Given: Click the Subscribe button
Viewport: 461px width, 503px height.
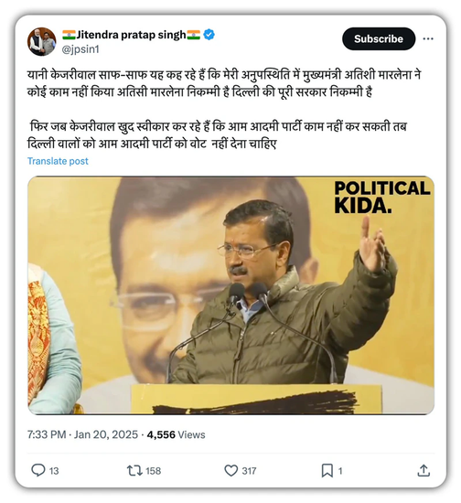Looking at the screenshot, I should pyautogui.click(x=379, y=38).
